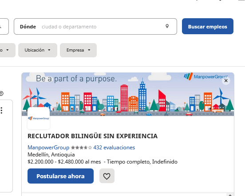245x196 pixels.
Task: Open the partially visible filter dropdown at left
Action: [x=8, y=50]
